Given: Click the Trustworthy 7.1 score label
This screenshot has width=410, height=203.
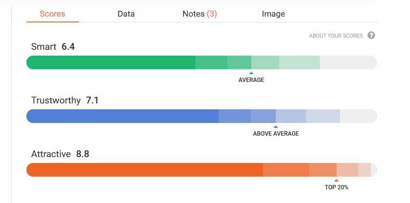Looking at the screenshot, I should coord(65,101).
